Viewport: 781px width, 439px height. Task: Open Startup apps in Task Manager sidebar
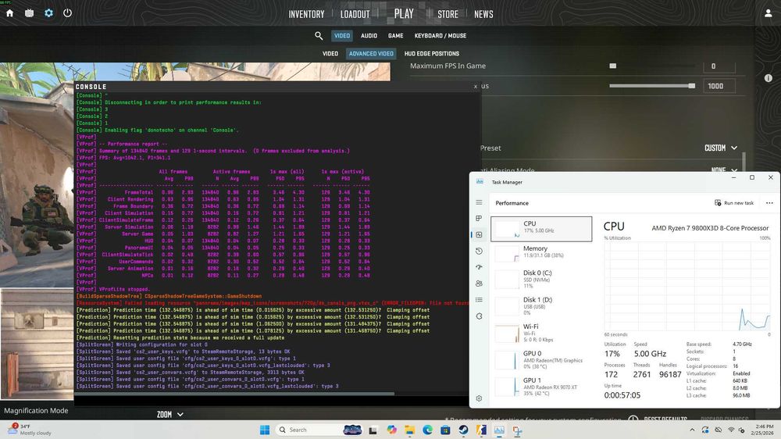pyautogui.click(x=479, y=267)
